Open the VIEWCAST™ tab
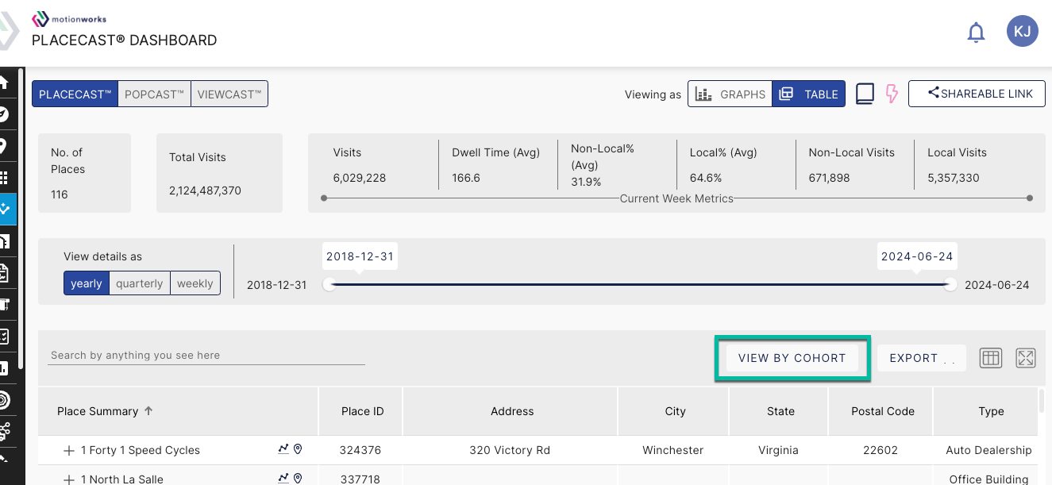Screen dimensions: 1052x485 pos(229,94)
